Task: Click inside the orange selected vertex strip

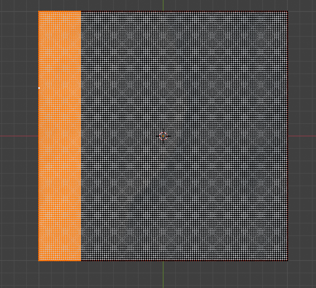Action: [60, 153]
